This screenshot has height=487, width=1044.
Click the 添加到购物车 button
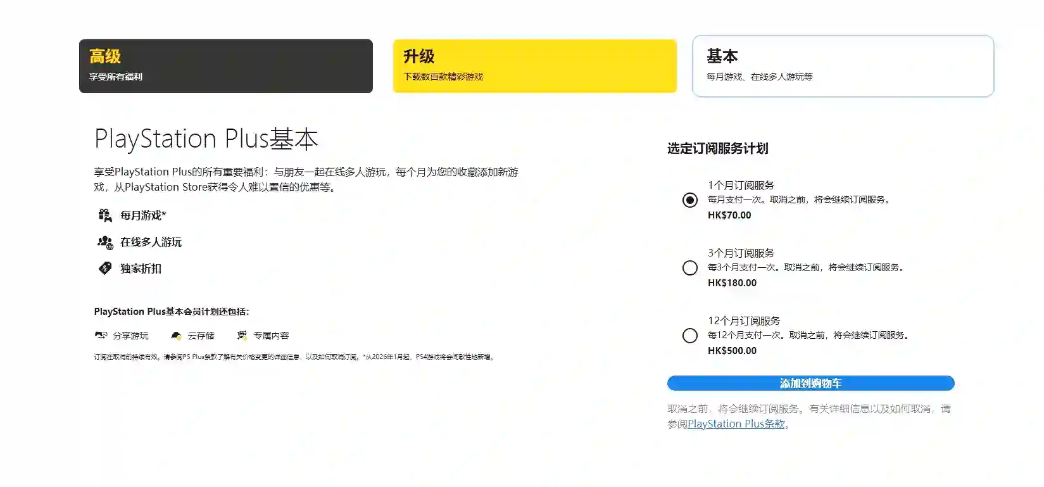tap(810, 383)
